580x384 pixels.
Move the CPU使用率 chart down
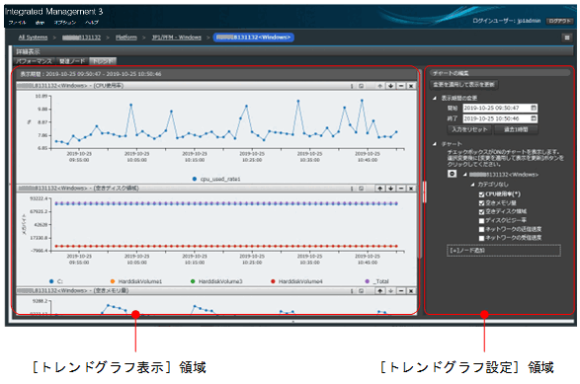point(390,86)
